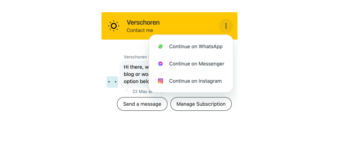Click the green WhatsApp icon
The height and width of the screenshot is (150, 339).
pos(161,46)
